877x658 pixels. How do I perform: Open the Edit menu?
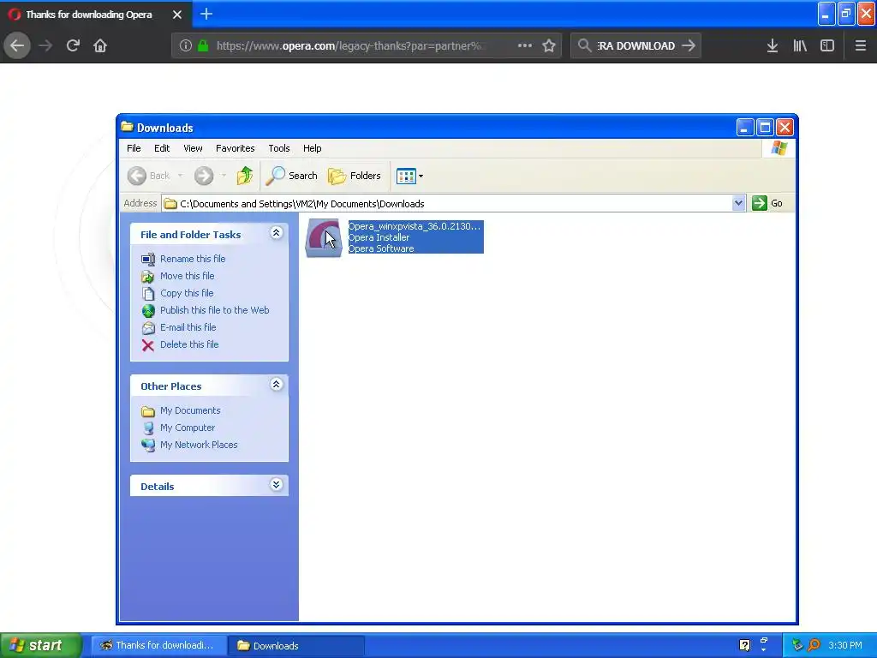coord(162,148)
